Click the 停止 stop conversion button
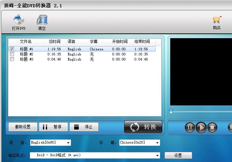This screenshot has width=232, height=162. coord(84,127)
